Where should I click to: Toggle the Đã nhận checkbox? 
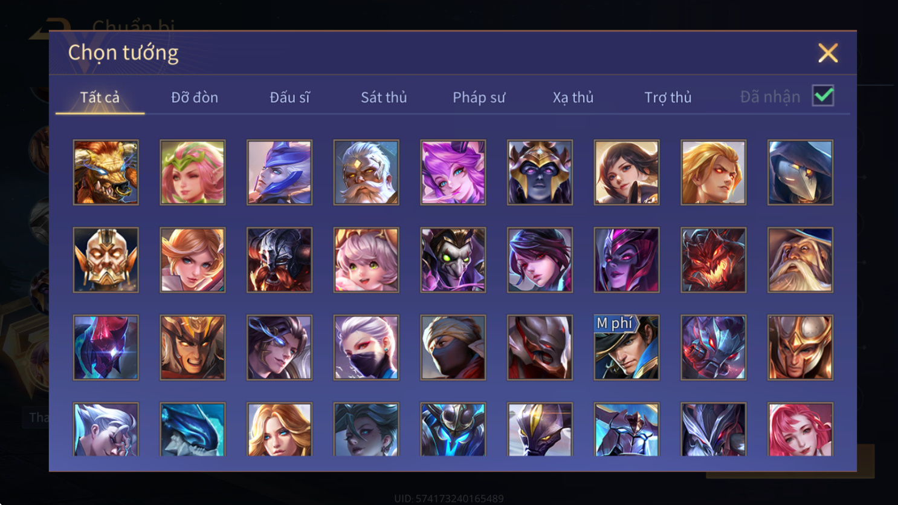point(823,96)
